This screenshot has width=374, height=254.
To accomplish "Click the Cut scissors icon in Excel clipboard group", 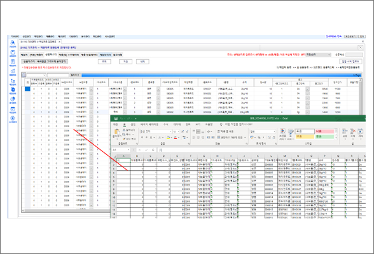I will pos(124,130).
